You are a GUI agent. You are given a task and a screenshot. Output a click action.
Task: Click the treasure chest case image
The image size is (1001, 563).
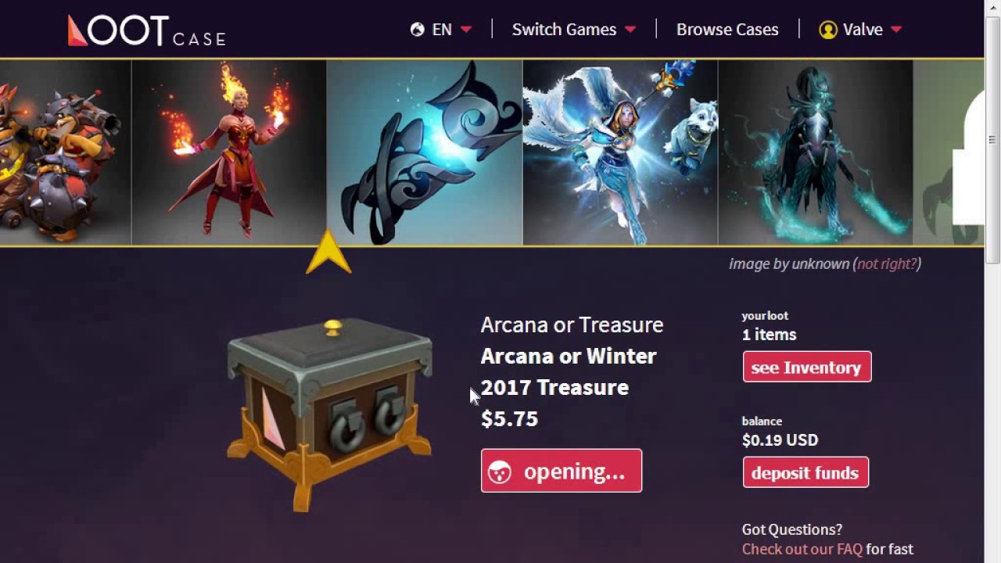pos(329,414)
